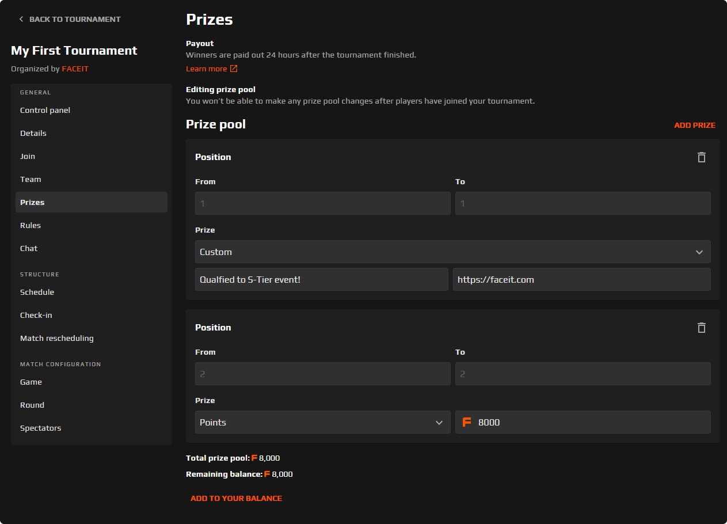The image size is (727, 524).
Task: Open Schedule under Structure
Action: point(37,292)
